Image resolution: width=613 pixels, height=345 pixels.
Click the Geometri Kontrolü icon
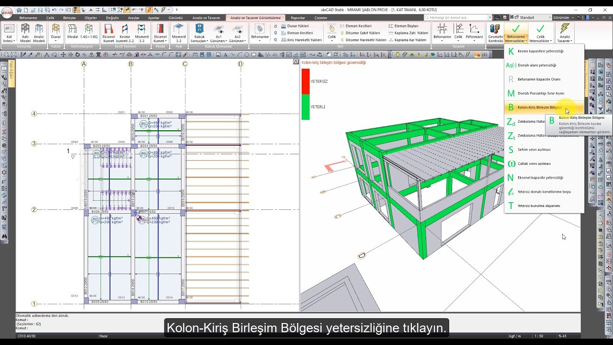coord(495,33)
